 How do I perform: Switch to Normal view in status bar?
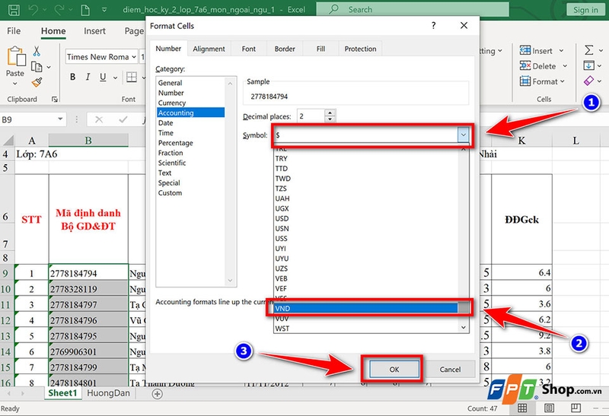click(x=522, y=408)
